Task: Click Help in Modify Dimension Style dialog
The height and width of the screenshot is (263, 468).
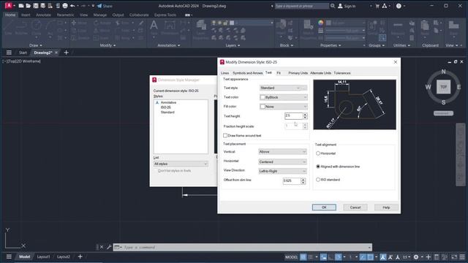Action: [386, 207]
